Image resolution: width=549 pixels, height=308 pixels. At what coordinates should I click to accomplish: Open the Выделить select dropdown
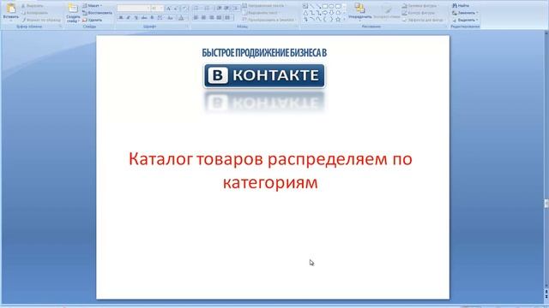[465, 20]
